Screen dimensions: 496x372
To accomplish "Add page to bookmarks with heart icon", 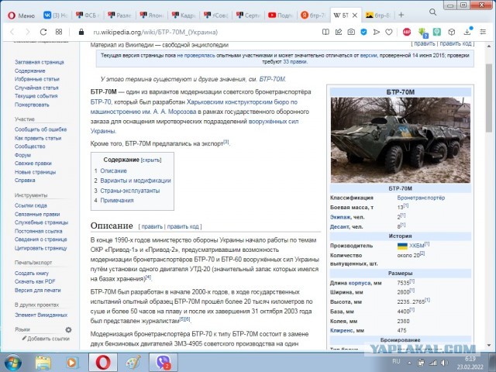I will (389, 32).
